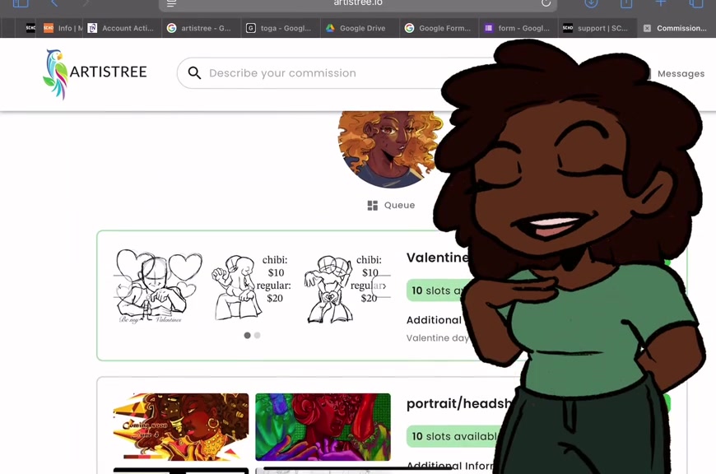The width and height of the screenshot is (716, 474).
Task: Open the pinned SCHO tab at far left
Action: [x=30, y=28]
